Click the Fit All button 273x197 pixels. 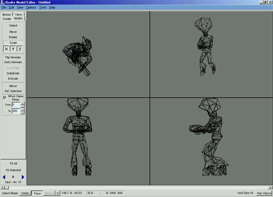(13, 163)
